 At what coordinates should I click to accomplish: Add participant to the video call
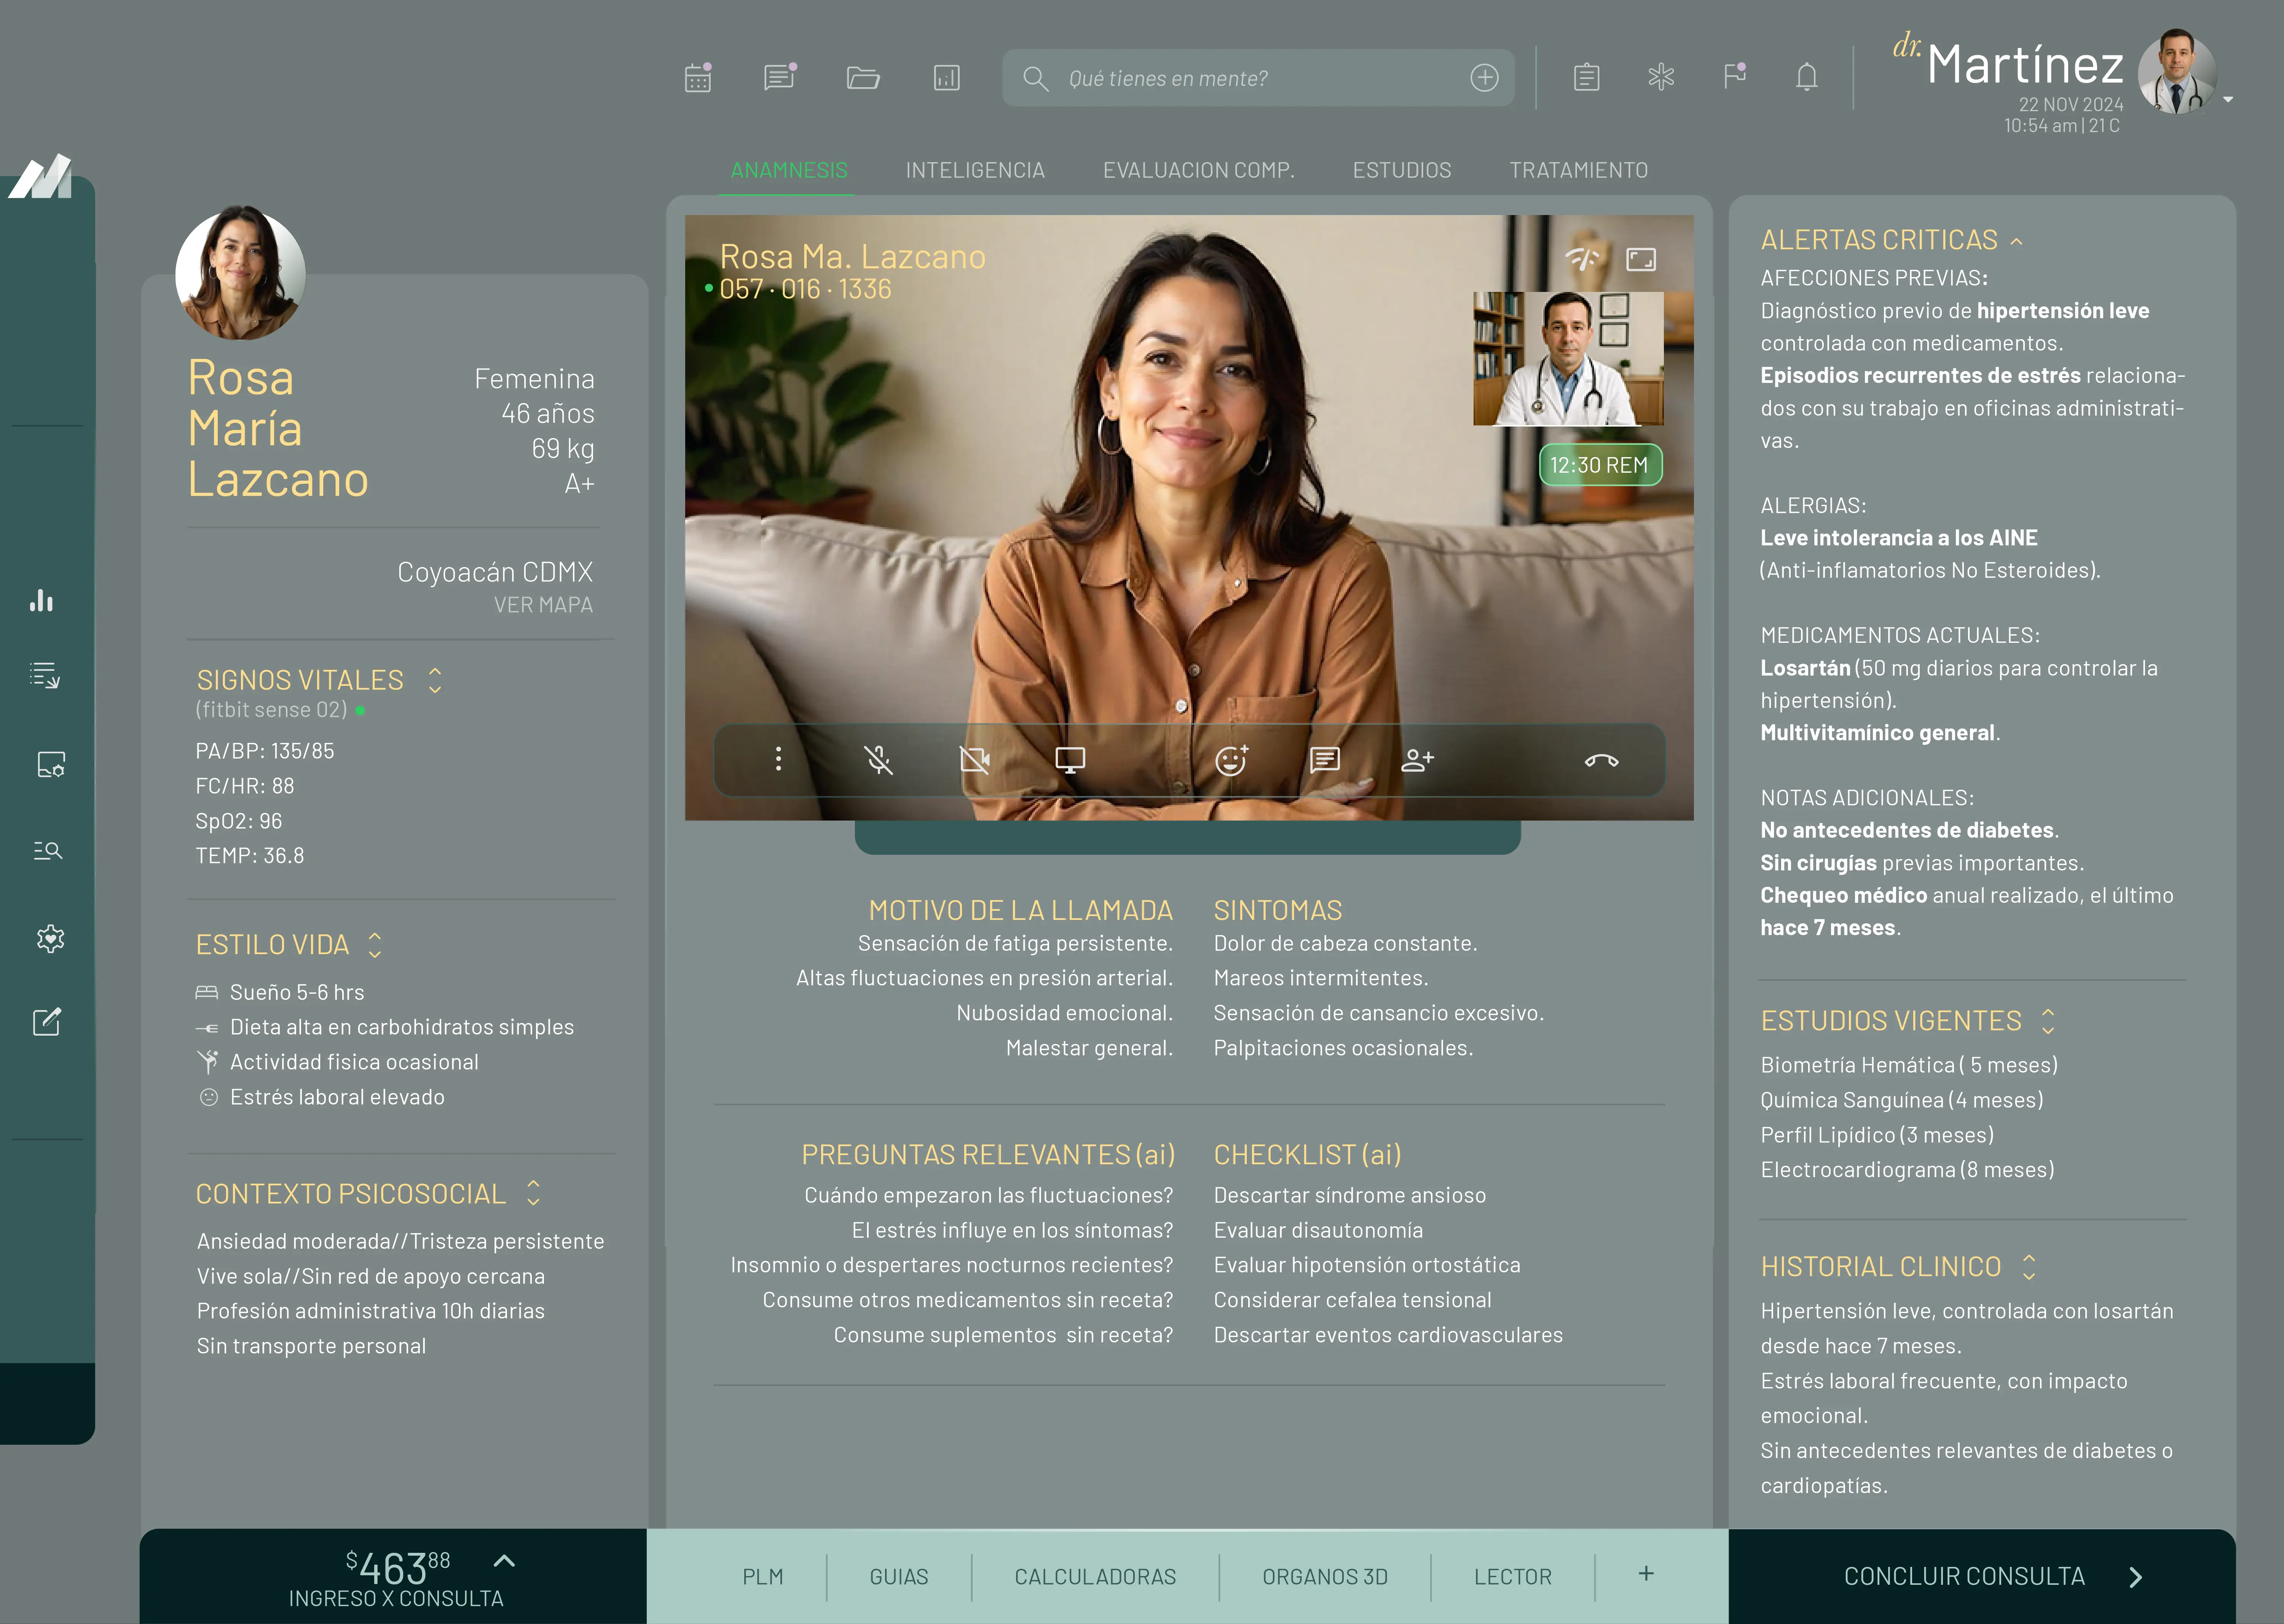[1417, 761]
